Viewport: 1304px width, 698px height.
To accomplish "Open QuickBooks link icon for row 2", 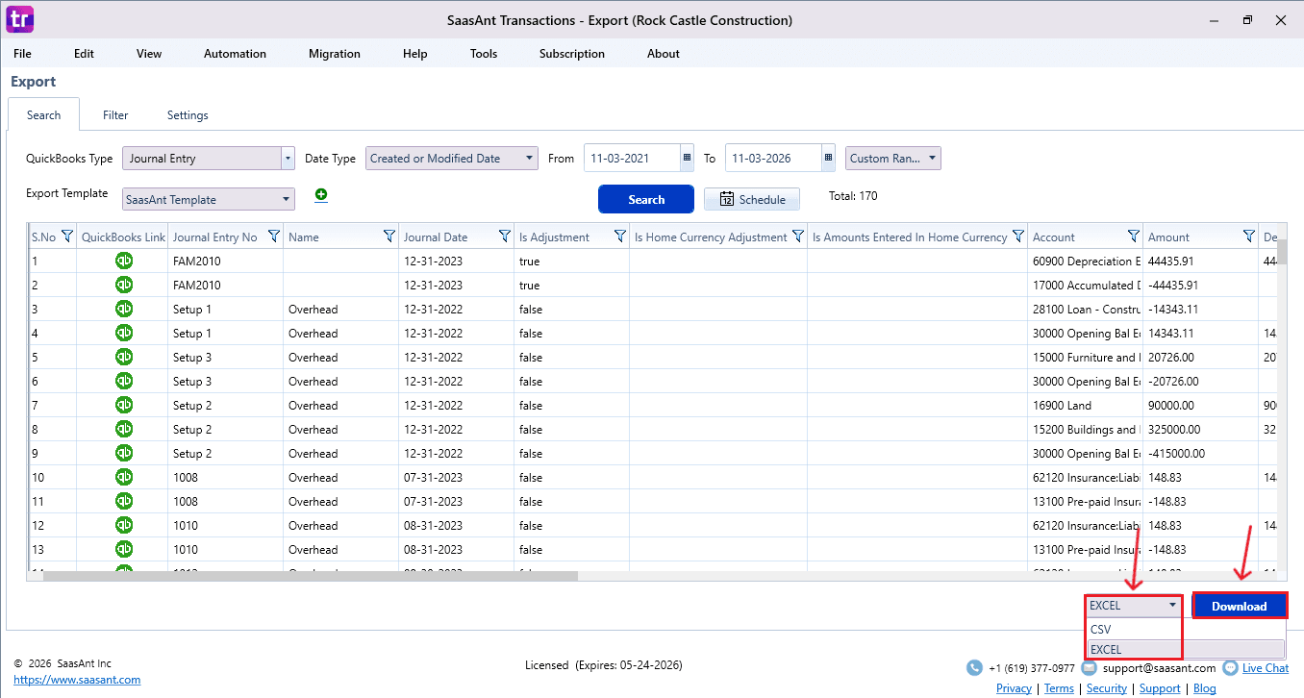I will coord(124,285).
